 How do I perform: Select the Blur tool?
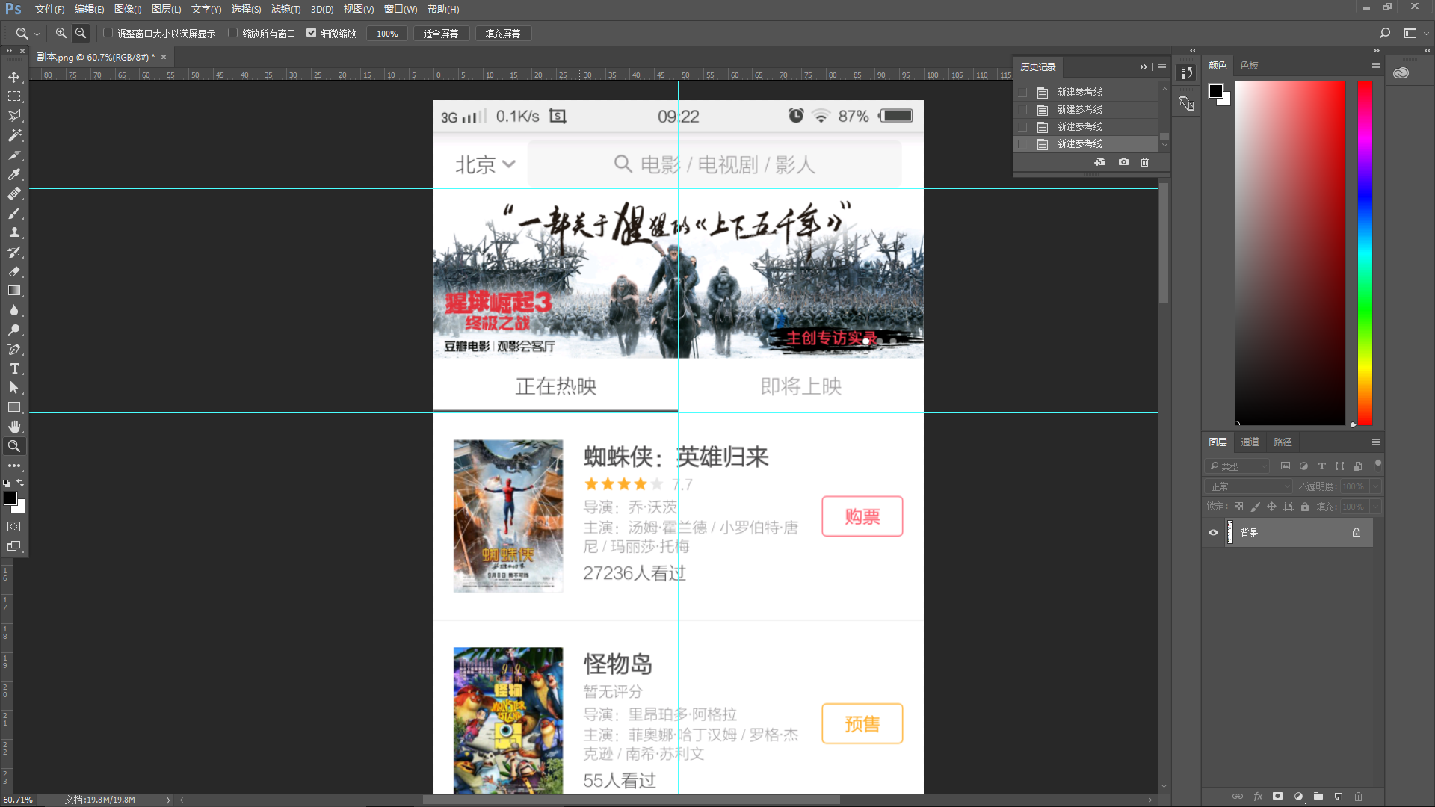(x=14, y=310)
